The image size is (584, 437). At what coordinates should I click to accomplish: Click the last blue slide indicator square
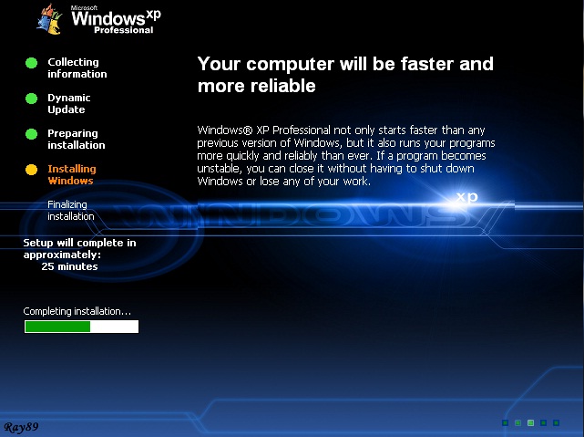[x=556, y=422]
